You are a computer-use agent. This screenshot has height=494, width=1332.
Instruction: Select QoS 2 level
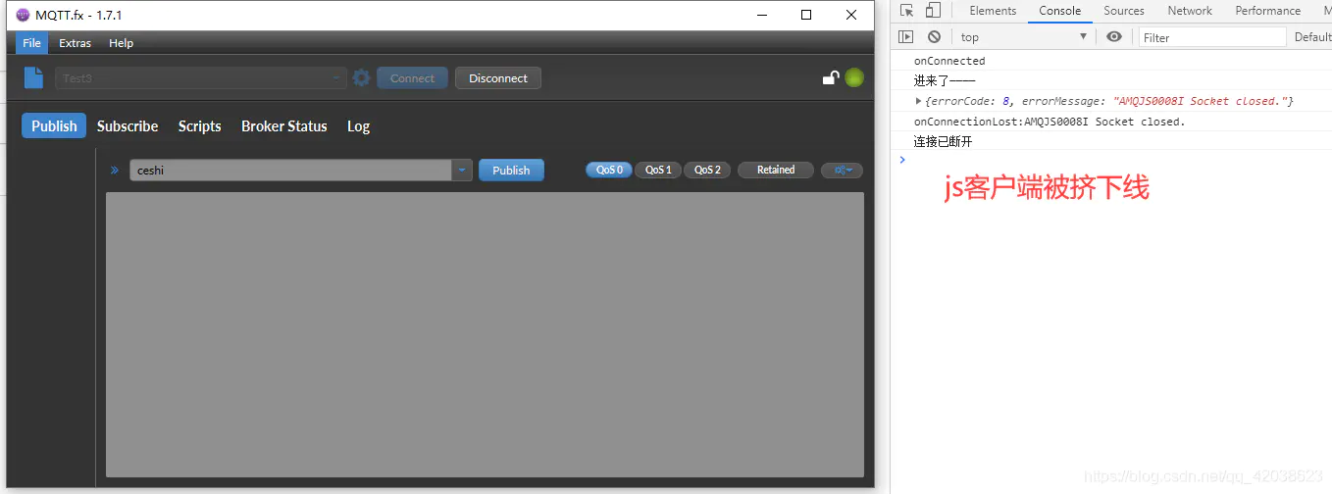[x=707, y=171]
